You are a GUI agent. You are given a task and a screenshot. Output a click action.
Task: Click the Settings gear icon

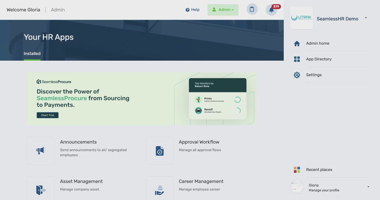click(297, 75)
